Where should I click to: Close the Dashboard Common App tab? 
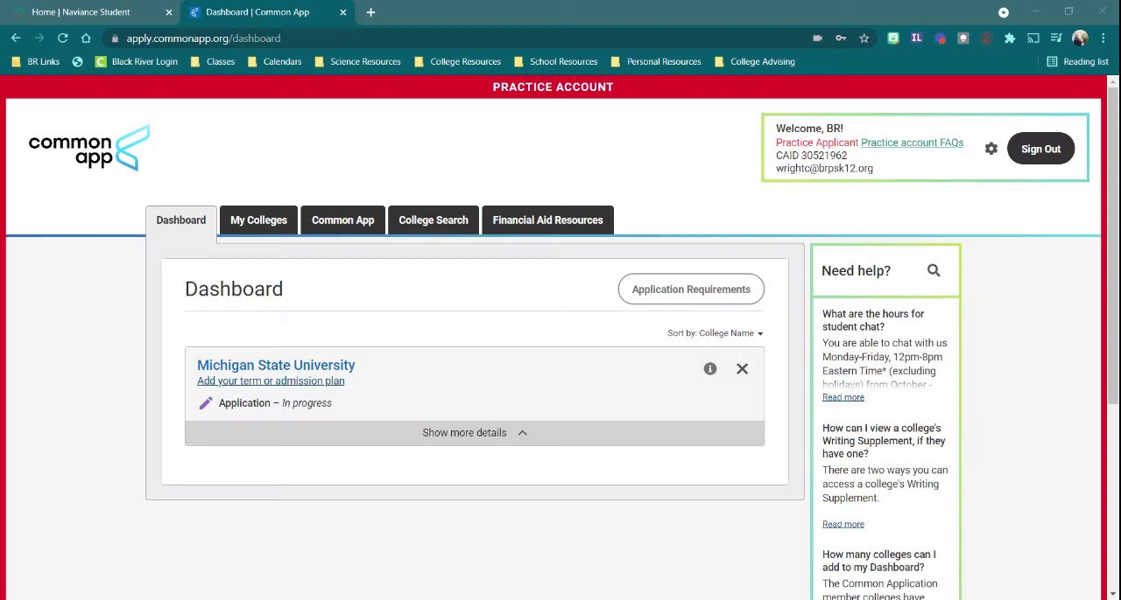[x=343, y=12]
